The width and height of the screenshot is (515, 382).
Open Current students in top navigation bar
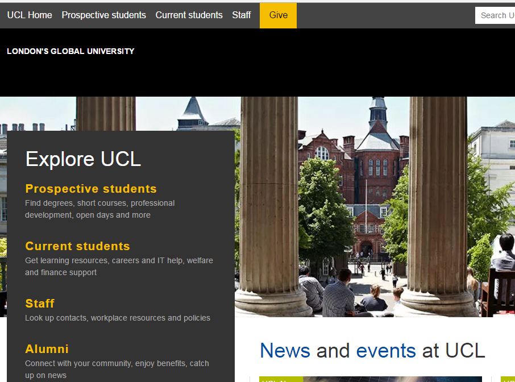189,15
